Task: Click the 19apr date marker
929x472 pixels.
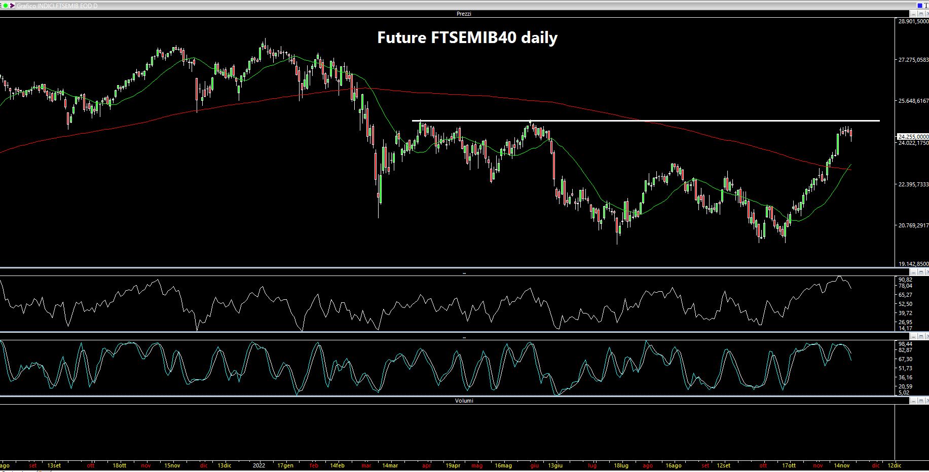Action: [453, 465]
